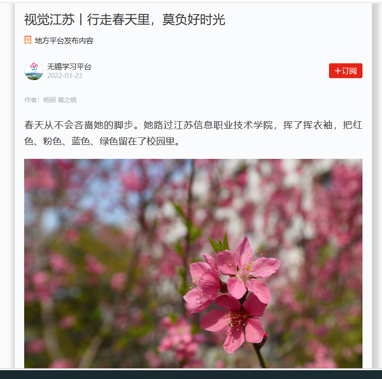Click author name 杨硕

49,100
